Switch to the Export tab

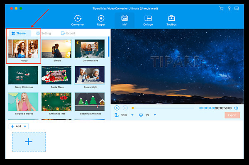pos(68,33)
